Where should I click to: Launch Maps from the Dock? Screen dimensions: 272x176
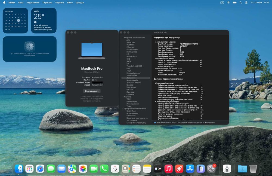point(72,169)
